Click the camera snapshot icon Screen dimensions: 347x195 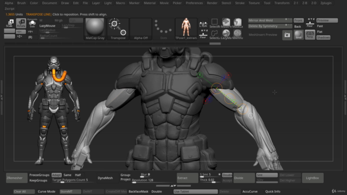287,35
